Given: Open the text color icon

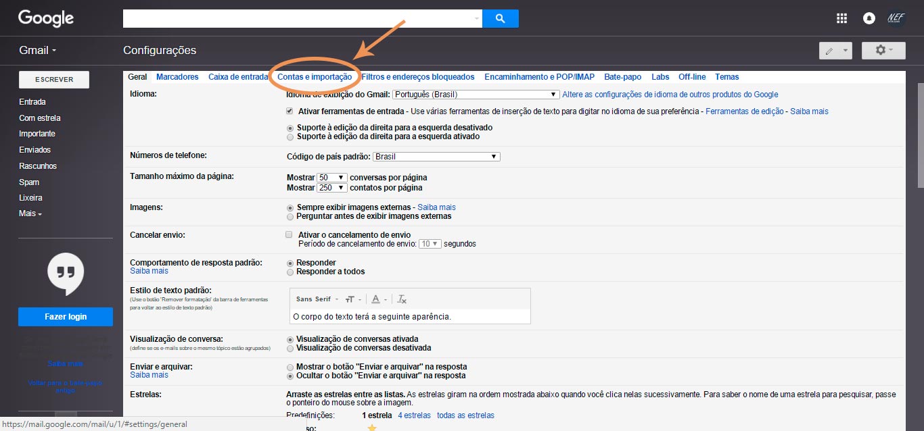Looking at the screenshot, I should coord(378,299).
